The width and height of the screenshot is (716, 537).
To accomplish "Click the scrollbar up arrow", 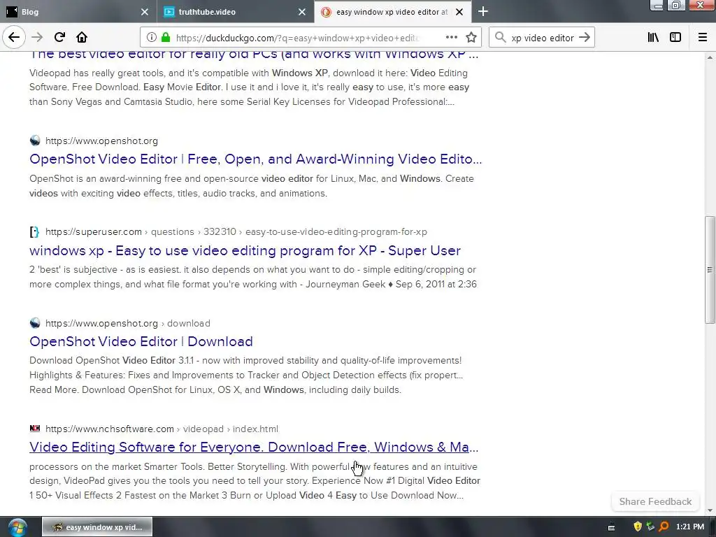I will (710, 57).
